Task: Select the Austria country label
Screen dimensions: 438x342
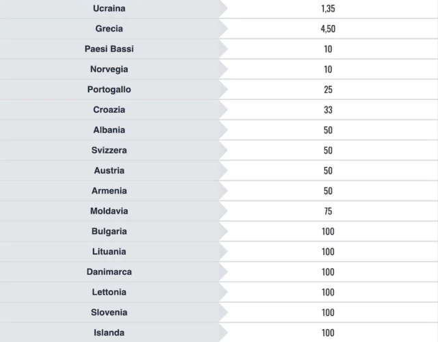Action: point(109,170)
